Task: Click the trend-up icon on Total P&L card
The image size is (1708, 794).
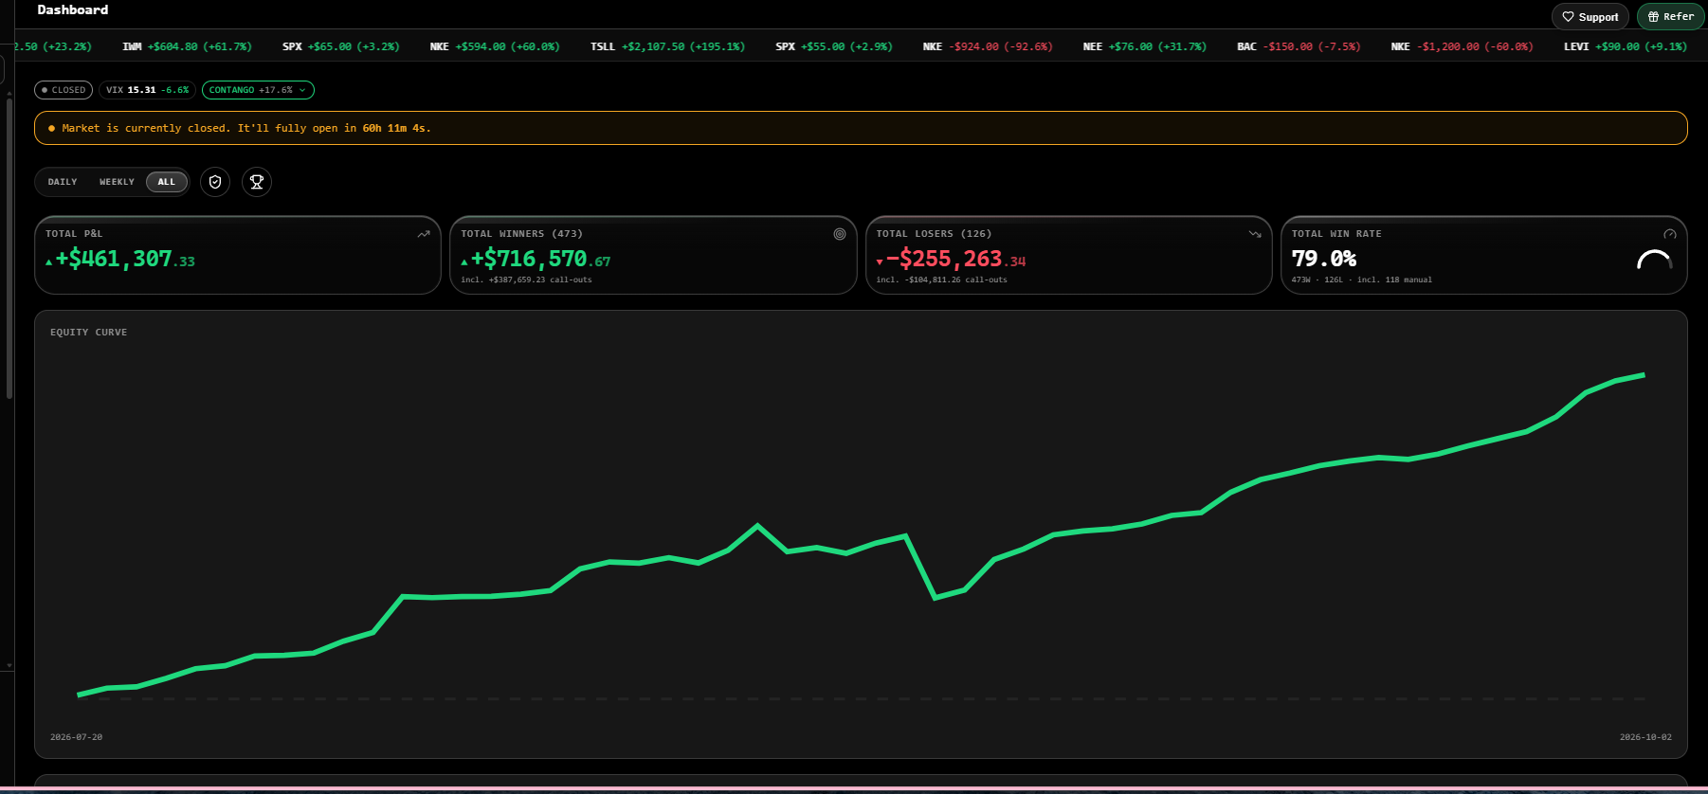Action: [x=424, y=234]
